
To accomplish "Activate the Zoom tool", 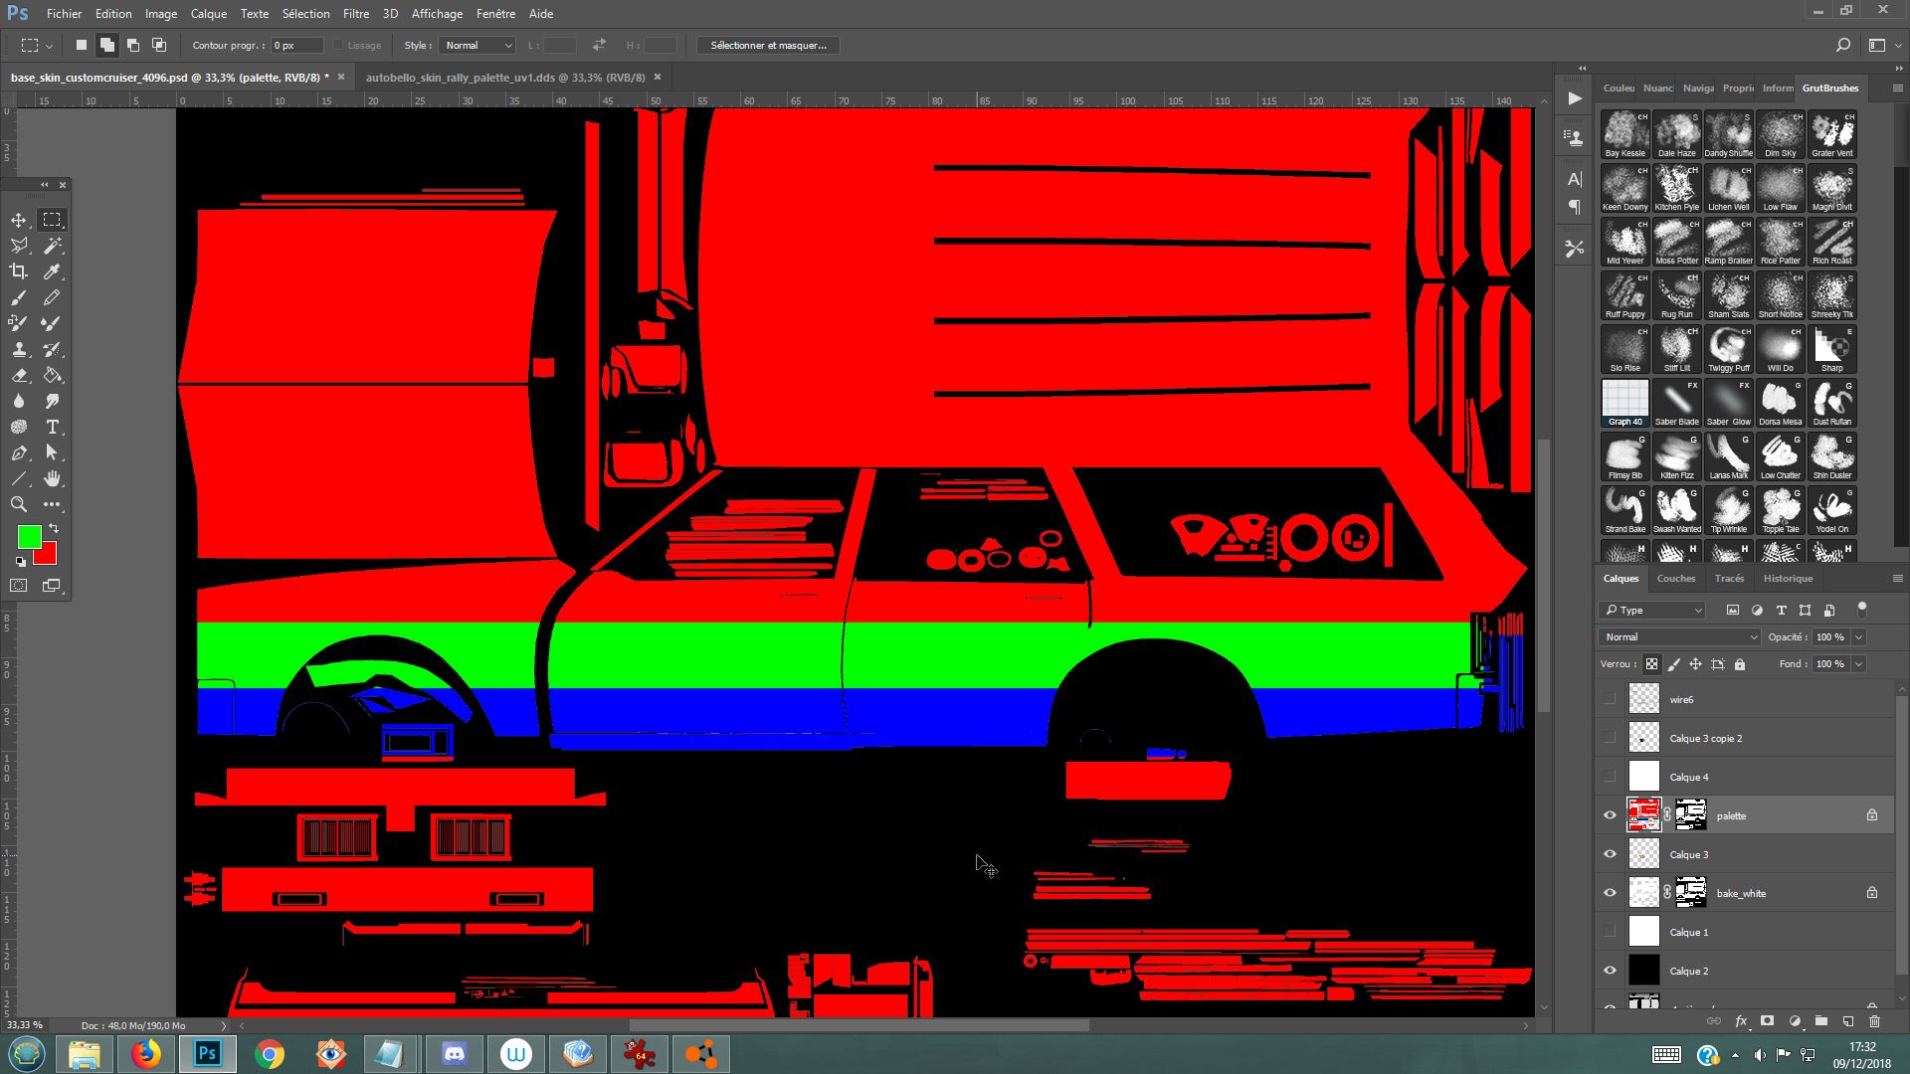I will tap(19, 505).
